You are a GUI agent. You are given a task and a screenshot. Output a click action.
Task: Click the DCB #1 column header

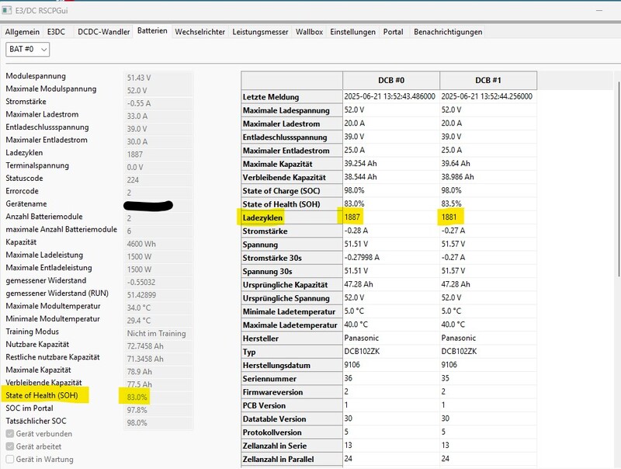(487, 80)
